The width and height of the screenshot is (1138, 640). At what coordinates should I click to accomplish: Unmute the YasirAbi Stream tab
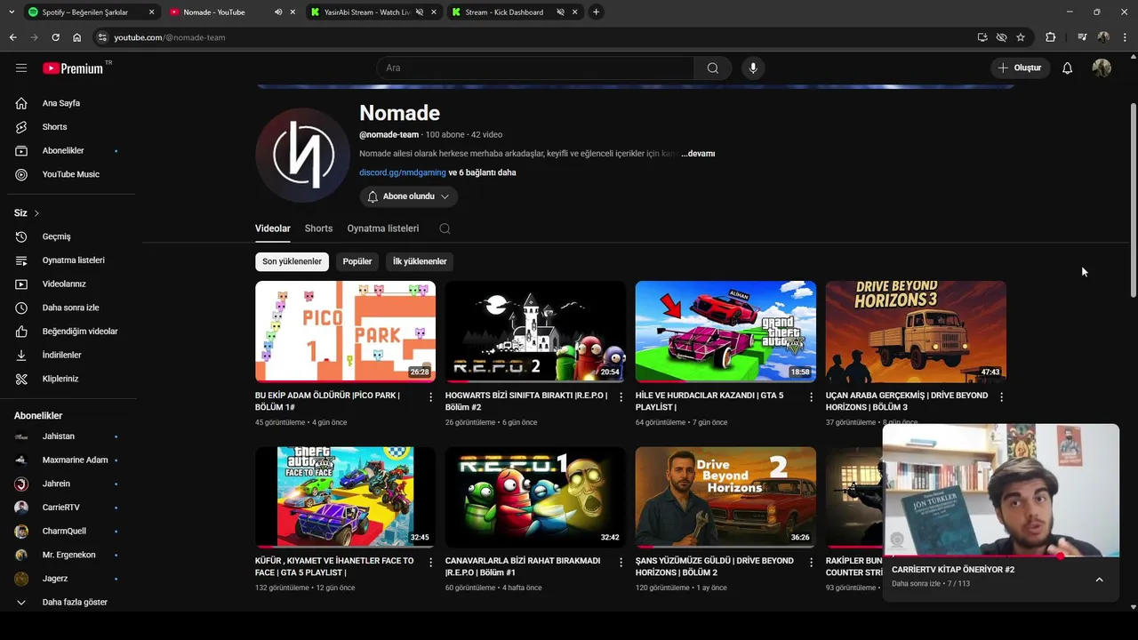click(x=420, y=12)
